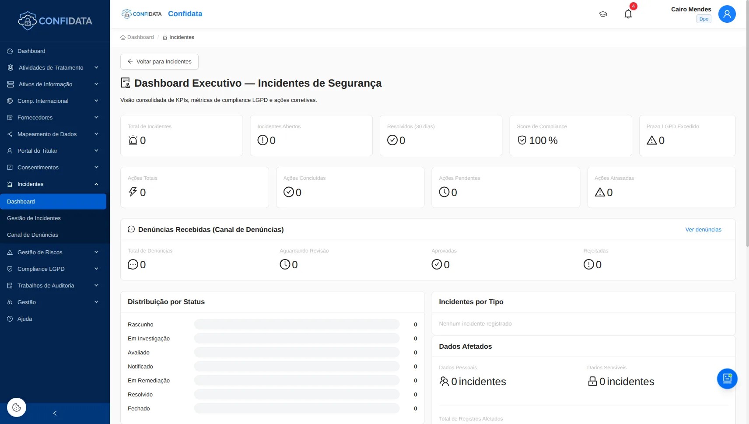Click the home icon in the breadcrumb
749x424 pixels.
coord(122,37)
